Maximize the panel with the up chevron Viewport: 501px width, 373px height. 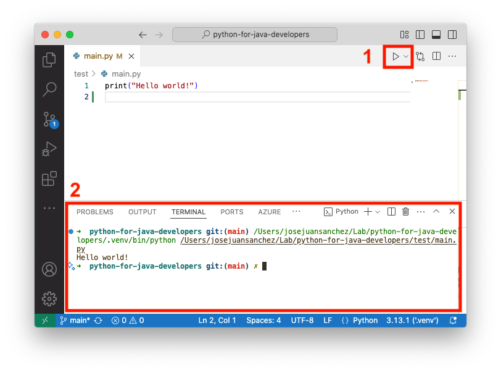click(x=436, y=212)
